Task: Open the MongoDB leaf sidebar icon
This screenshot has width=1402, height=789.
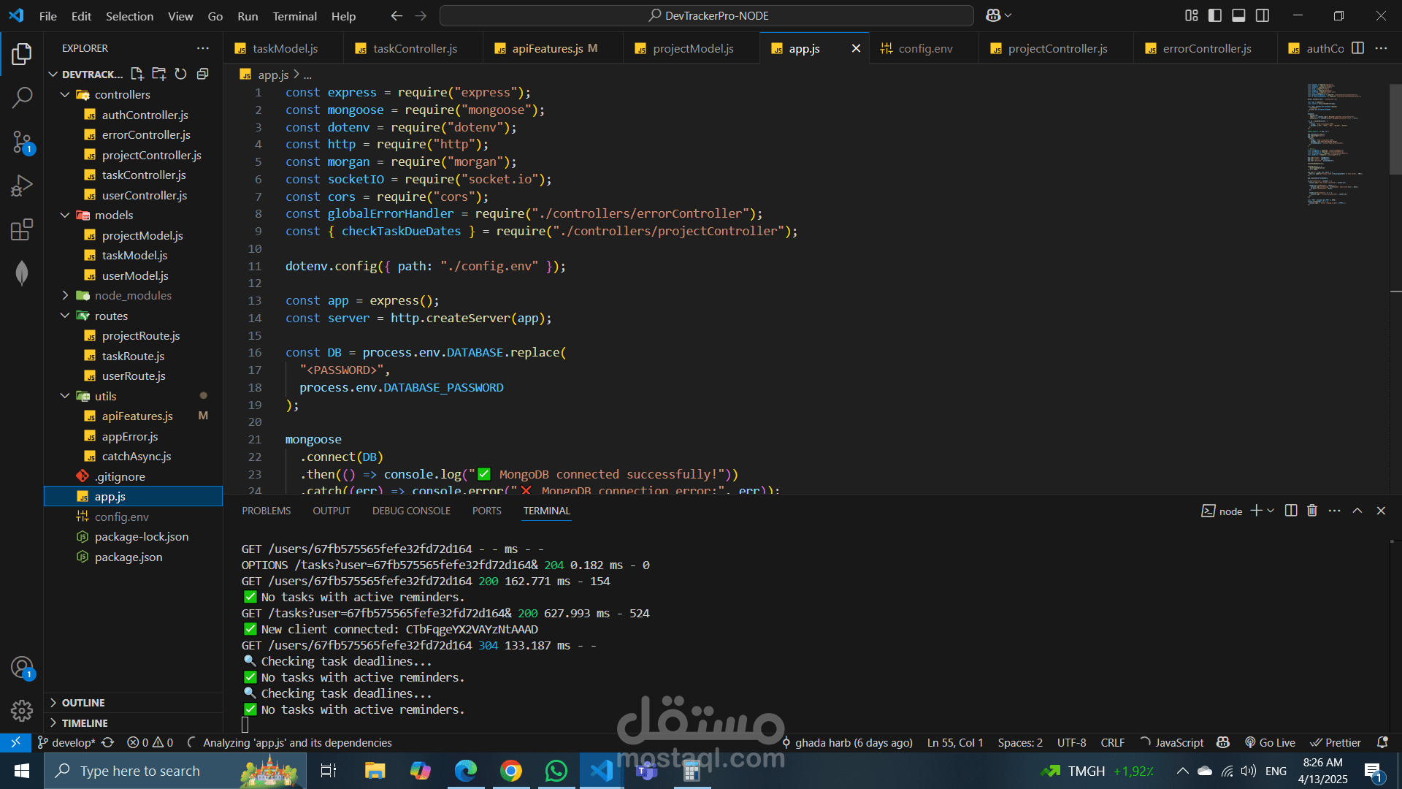Action: [x=22, y=273]
